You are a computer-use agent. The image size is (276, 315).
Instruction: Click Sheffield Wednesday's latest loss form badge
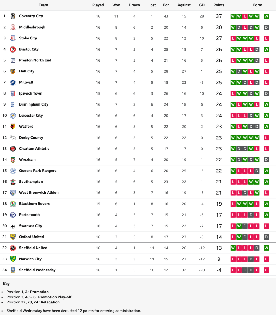(x=266, y=270)
